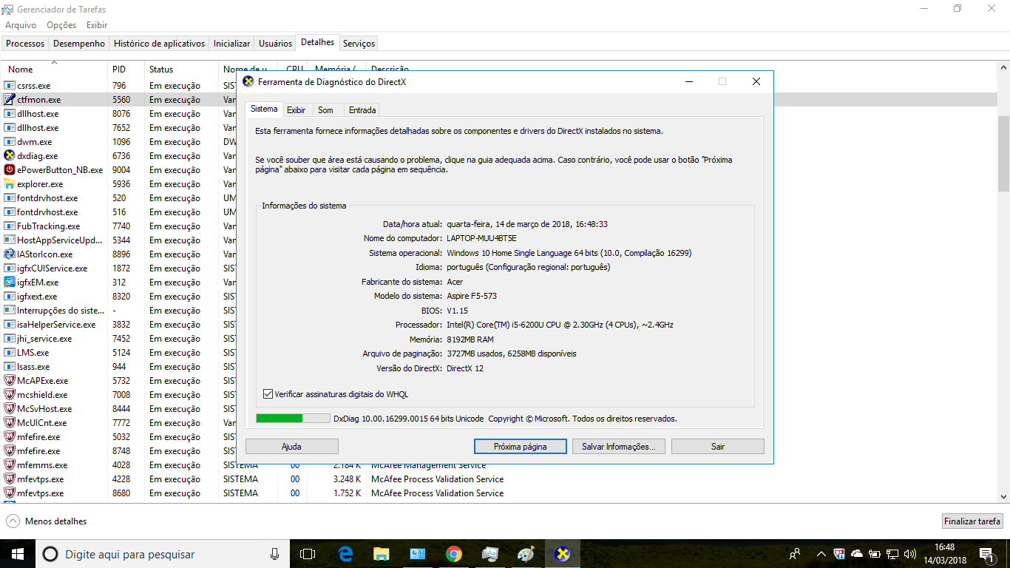This screenshot has width=1010, height=568.
Task: Collapse view with Menos detalhes
Action: coord(46,521)
